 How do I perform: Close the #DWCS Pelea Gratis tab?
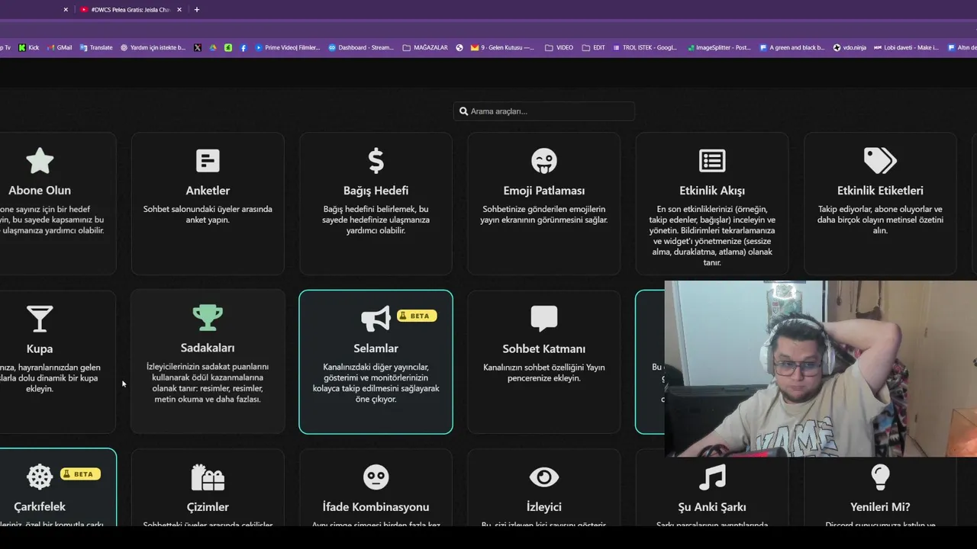(180, 9)
